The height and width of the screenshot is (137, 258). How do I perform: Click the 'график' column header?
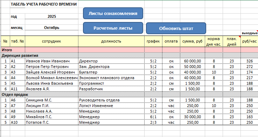coord(153,41)
